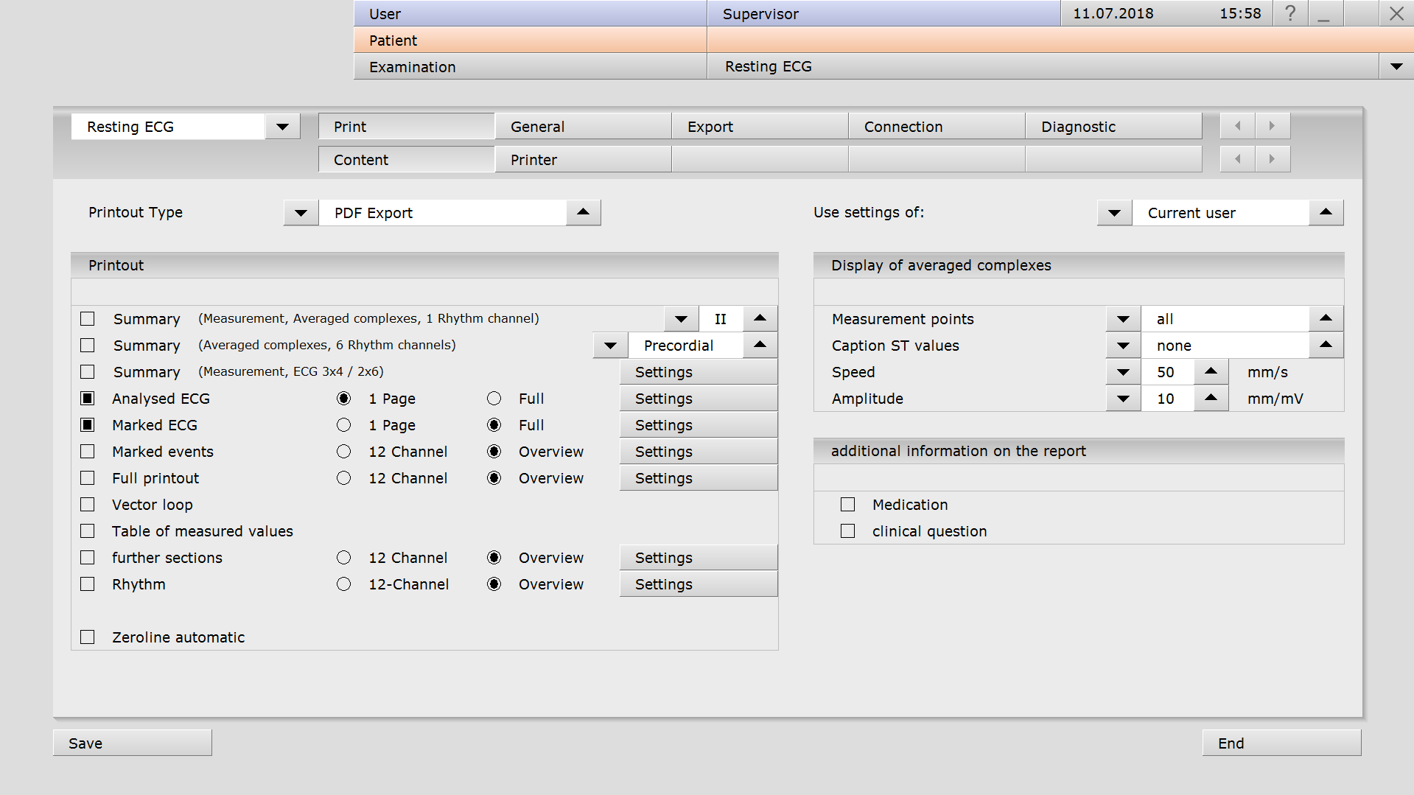
Task: Open the Diagnostic tab
Action: click(x=1113, y=127)
